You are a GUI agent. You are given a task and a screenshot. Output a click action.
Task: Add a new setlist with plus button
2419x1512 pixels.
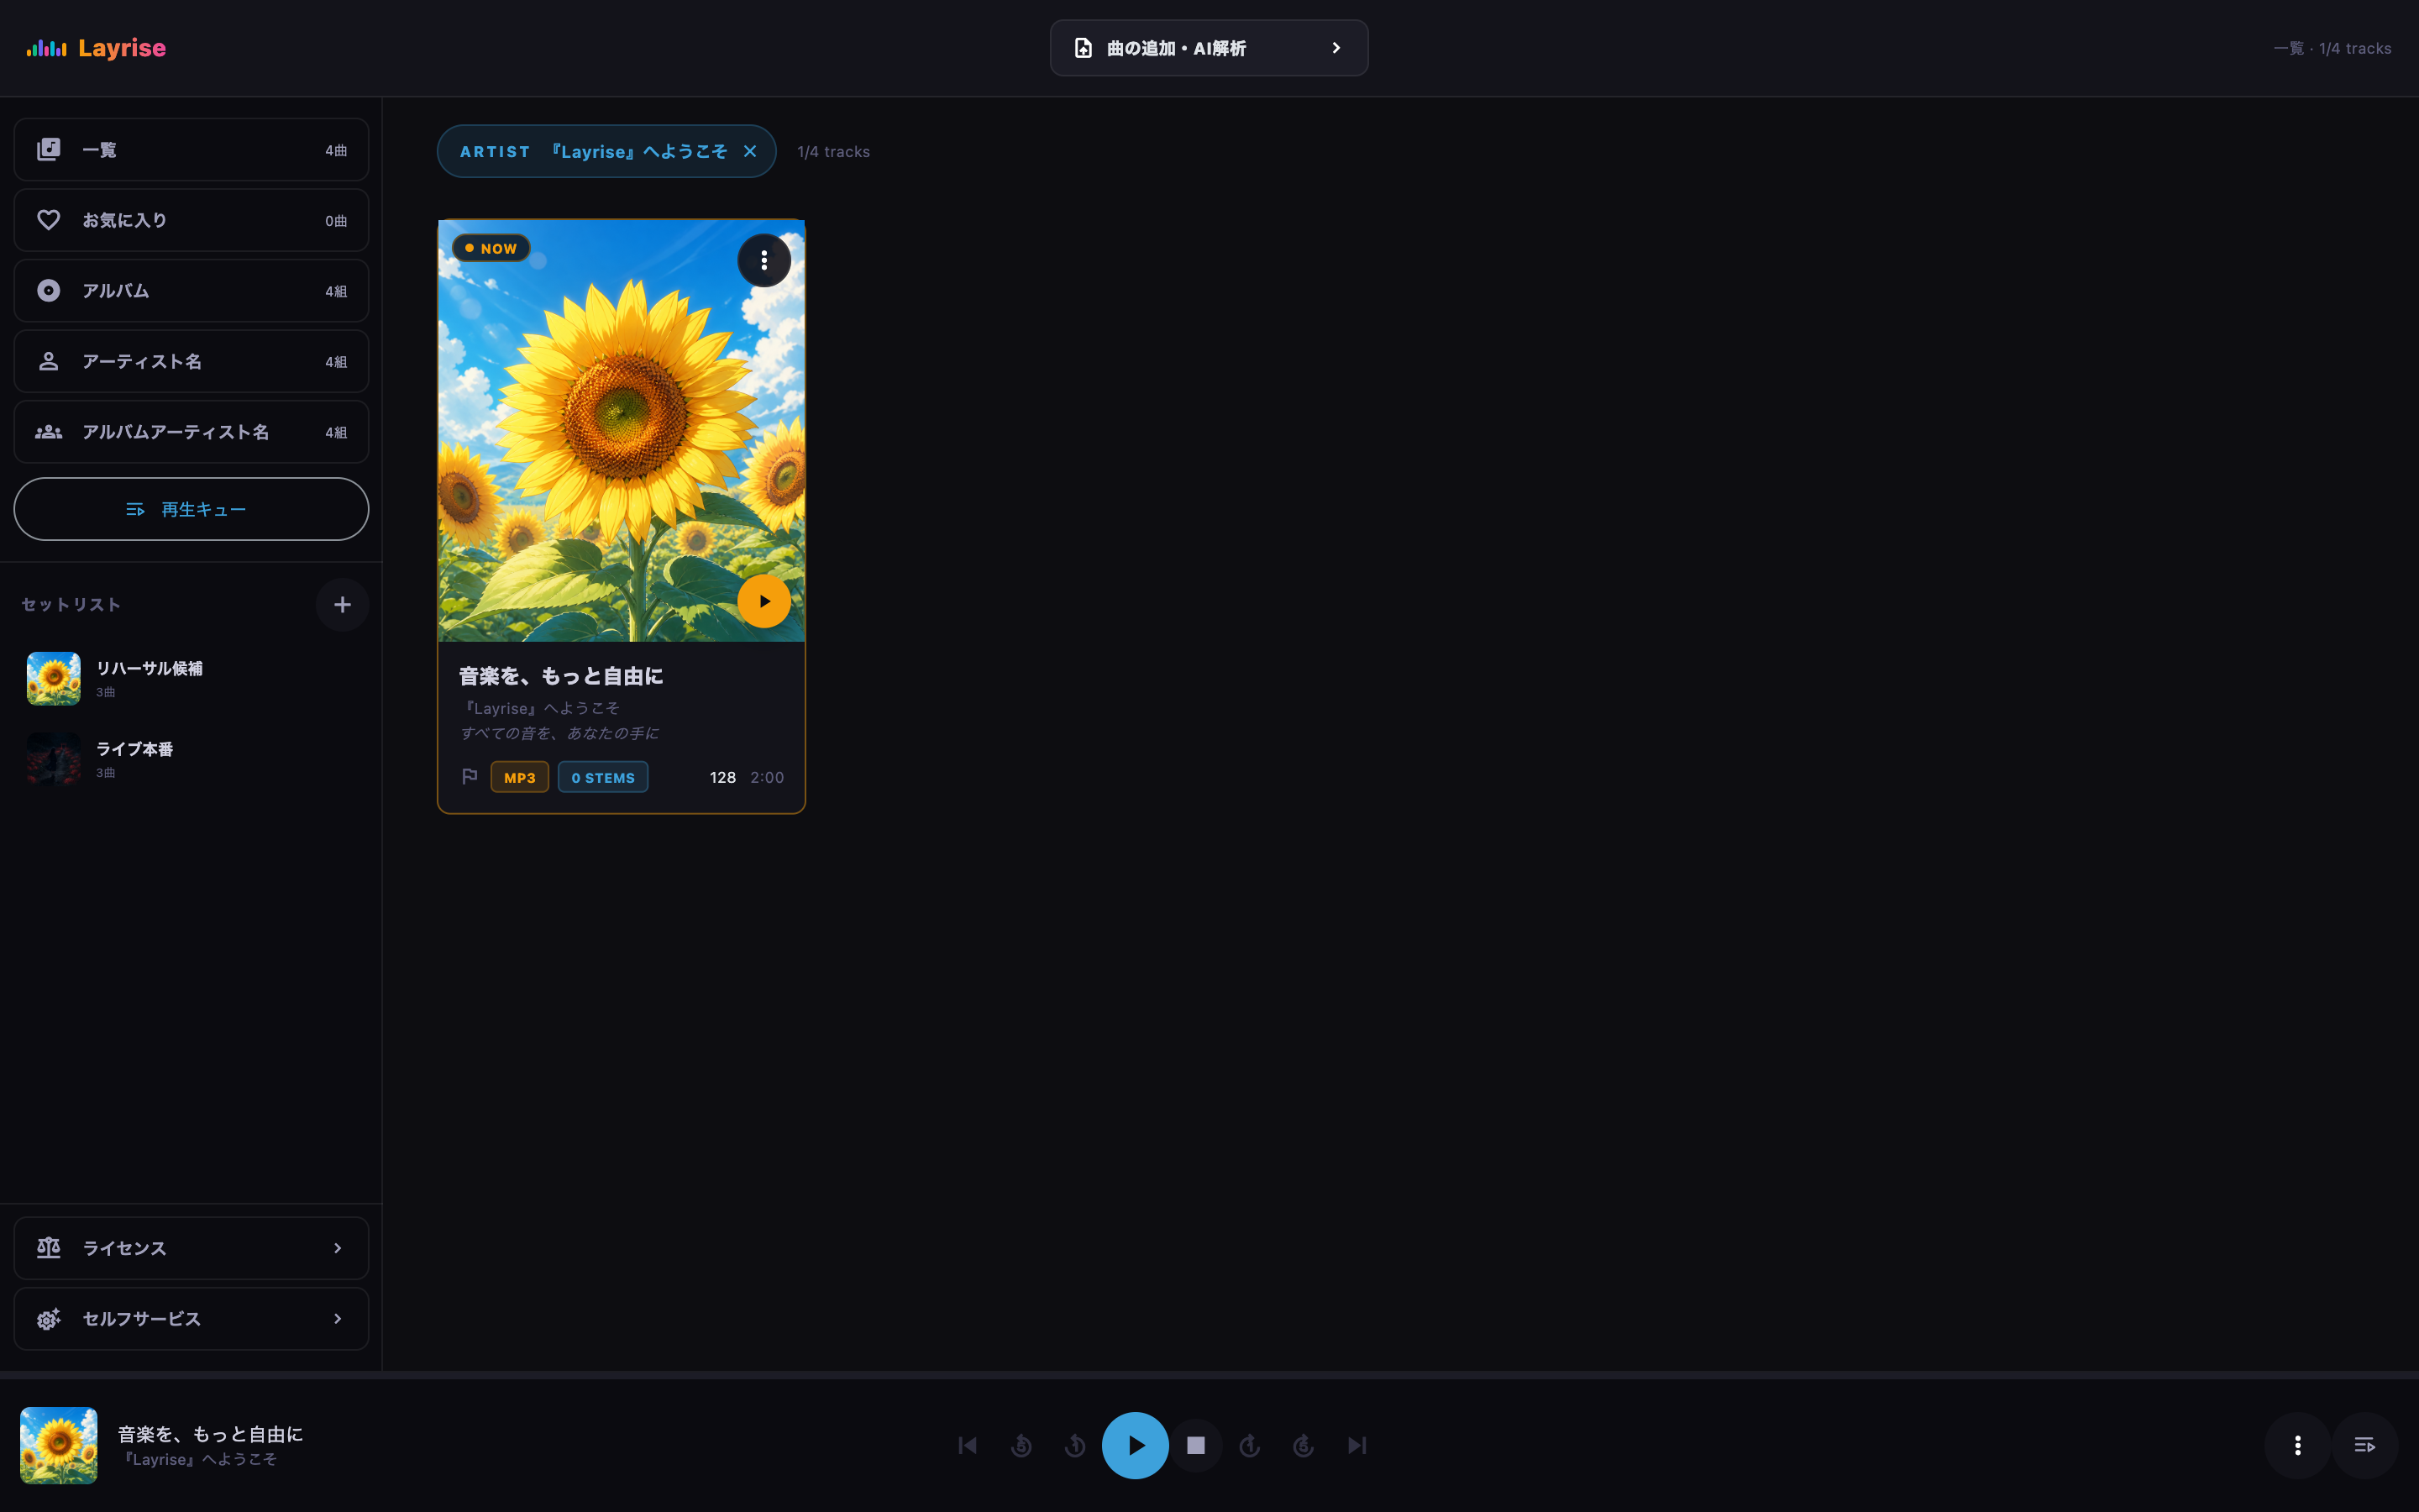point(342,604)
